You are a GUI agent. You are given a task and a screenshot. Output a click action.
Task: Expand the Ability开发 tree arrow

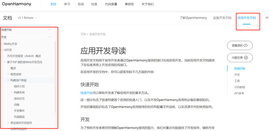coord(2,44)
